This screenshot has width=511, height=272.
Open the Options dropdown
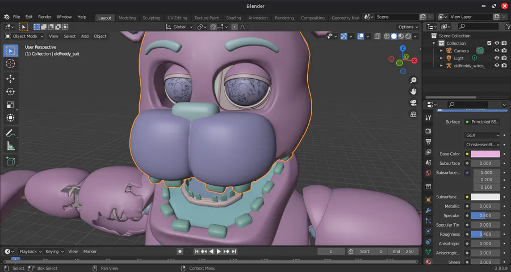pos(408,27)
